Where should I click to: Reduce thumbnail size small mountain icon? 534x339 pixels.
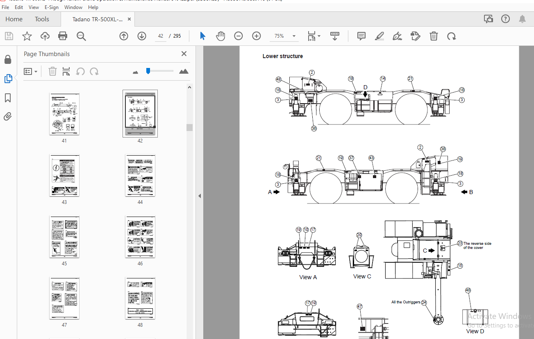136,72
